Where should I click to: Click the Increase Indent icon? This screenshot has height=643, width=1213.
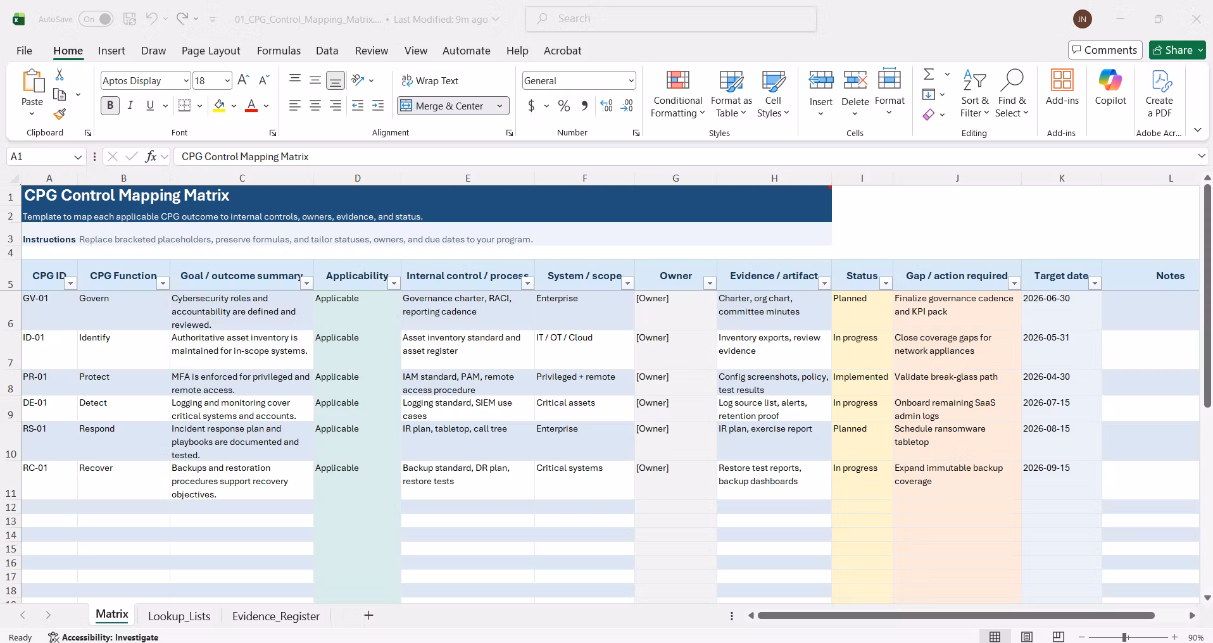(x=378, y=106)
